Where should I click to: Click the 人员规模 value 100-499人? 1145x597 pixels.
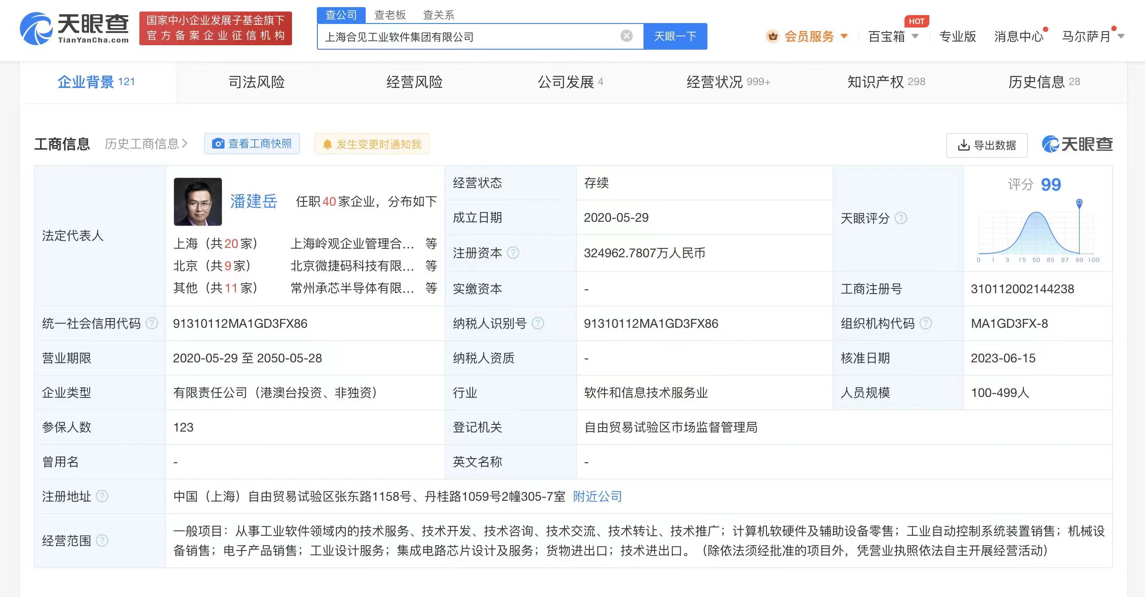tap(1000, 393)
